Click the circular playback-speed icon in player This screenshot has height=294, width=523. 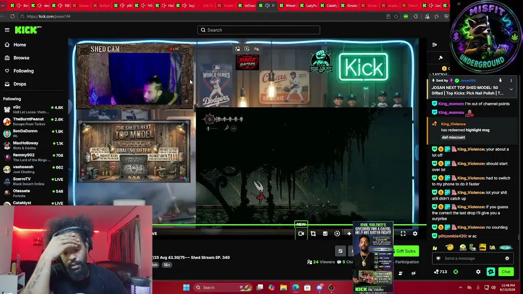pyautogui.click(x=337, y=234)
